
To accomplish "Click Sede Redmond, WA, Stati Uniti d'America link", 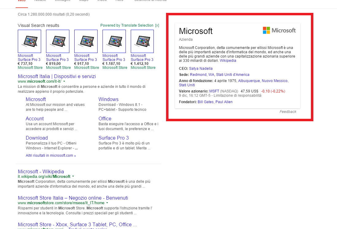I will coord(220,75).
